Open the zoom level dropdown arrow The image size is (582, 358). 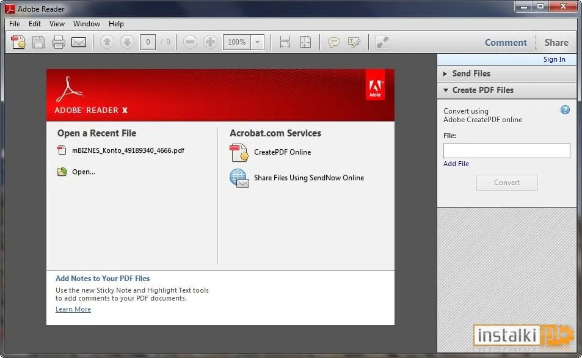258,42
